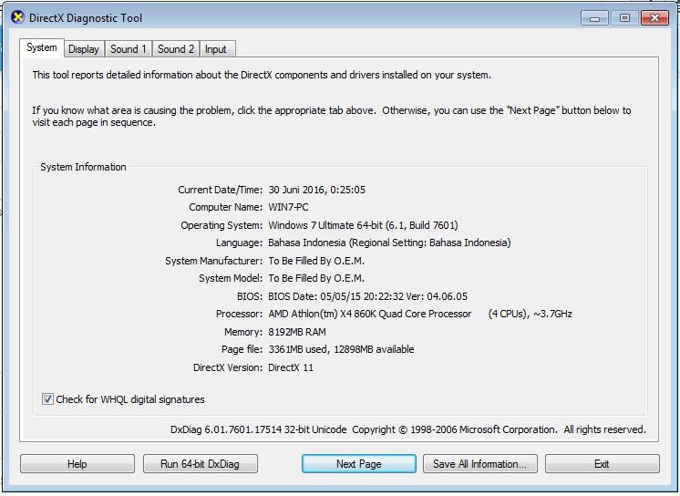Viewport: 680px width, 496px height.
Task: Switch to the Display tab
Action: pyautogui.click(x=84, y=49)
